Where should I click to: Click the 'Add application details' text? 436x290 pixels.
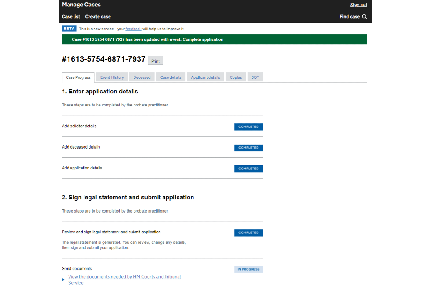tap(82, 168)
